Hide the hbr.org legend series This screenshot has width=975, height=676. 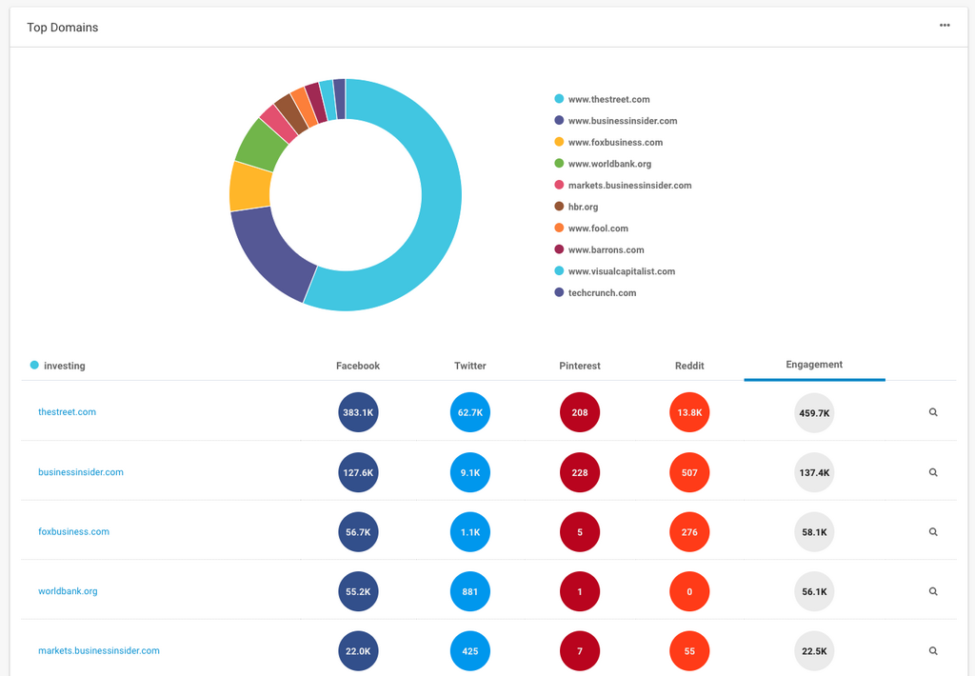point(582,207)
